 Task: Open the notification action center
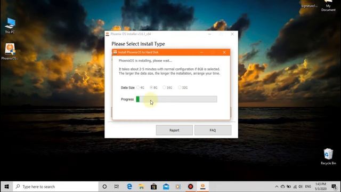click(x=334, y=187)
